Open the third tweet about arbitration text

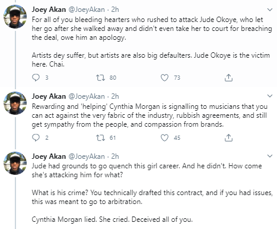point(152,193)
